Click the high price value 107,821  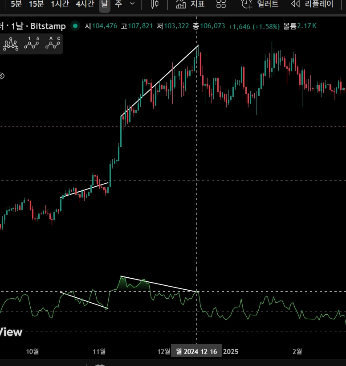point(140,26)
